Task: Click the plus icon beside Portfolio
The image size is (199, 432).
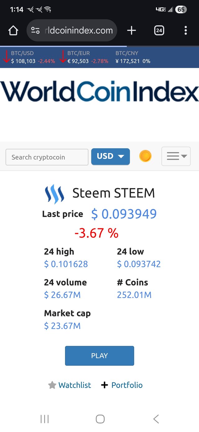Action: (105, 385)
